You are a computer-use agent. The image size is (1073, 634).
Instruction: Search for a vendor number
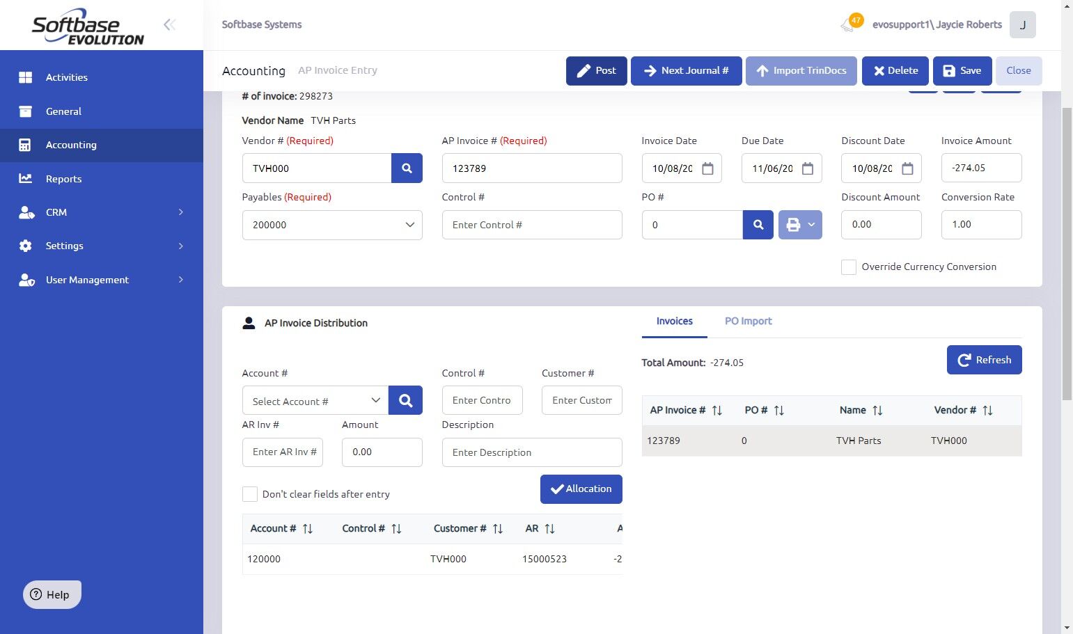[407, 168]
